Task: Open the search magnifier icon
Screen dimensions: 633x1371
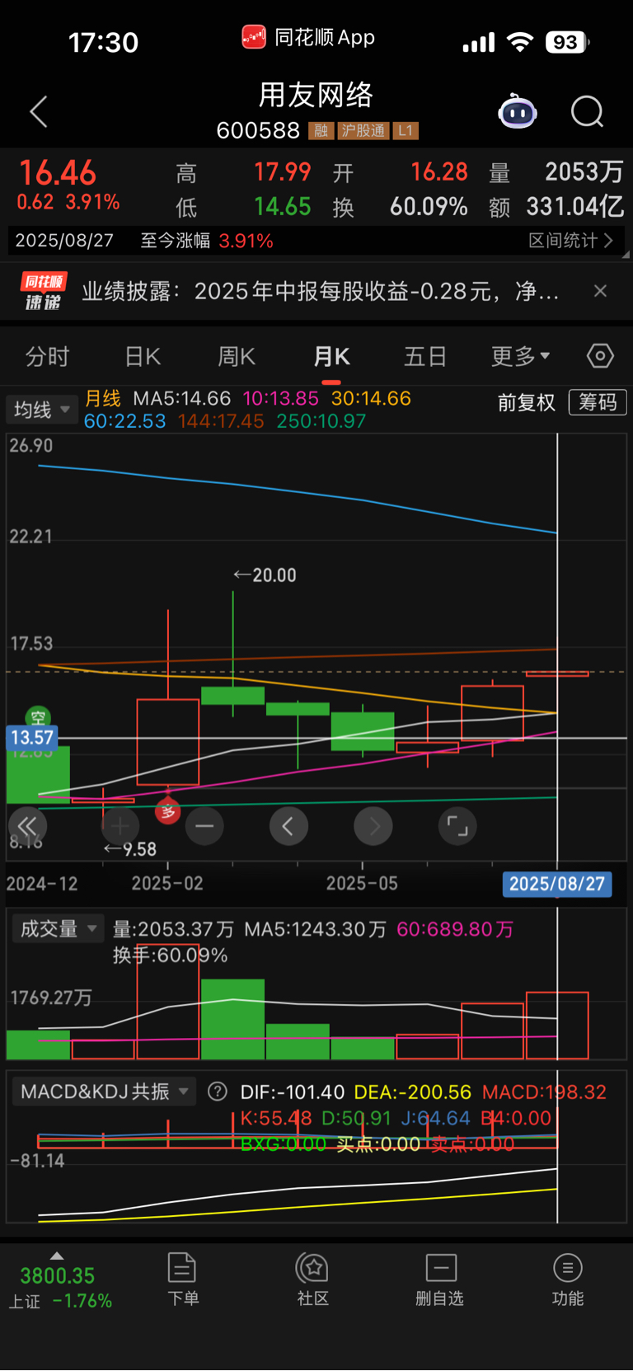Action: [588, 111]
